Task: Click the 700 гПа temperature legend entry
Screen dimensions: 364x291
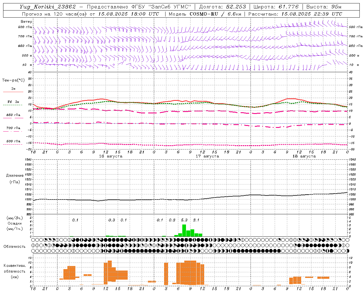Action: (13, 128)
